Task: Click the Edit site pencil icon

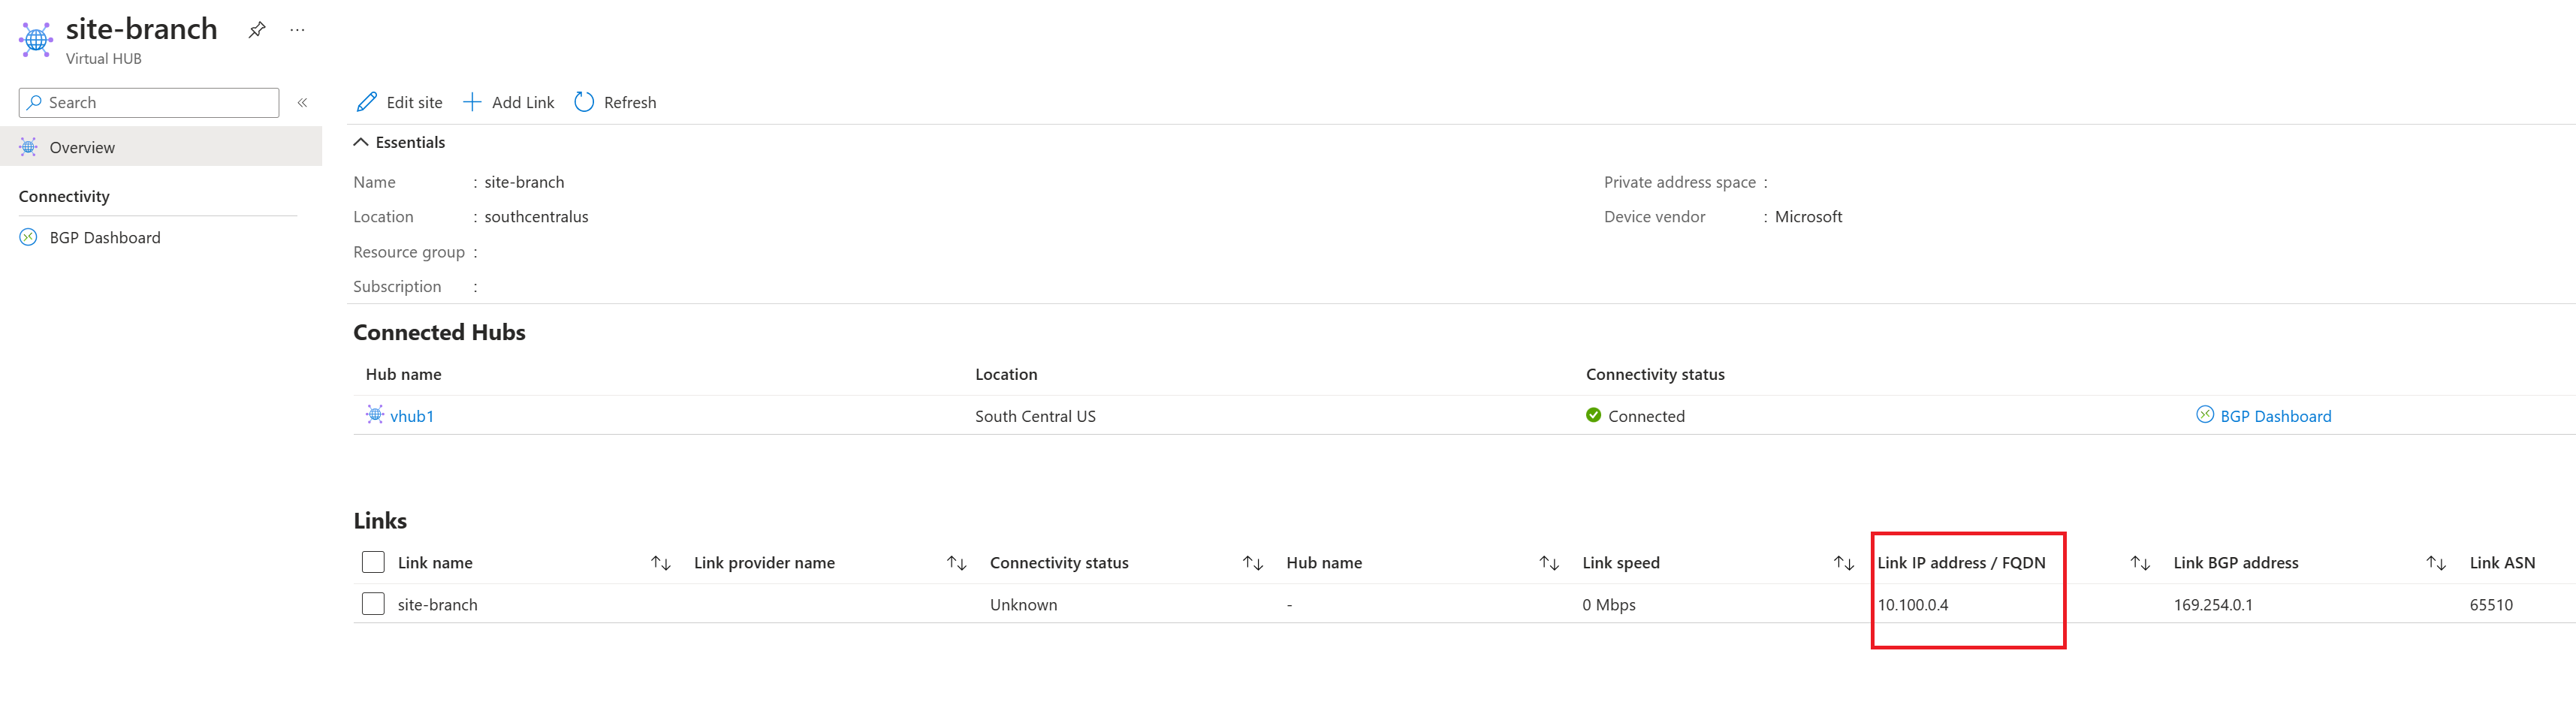Action: point(367,102)
